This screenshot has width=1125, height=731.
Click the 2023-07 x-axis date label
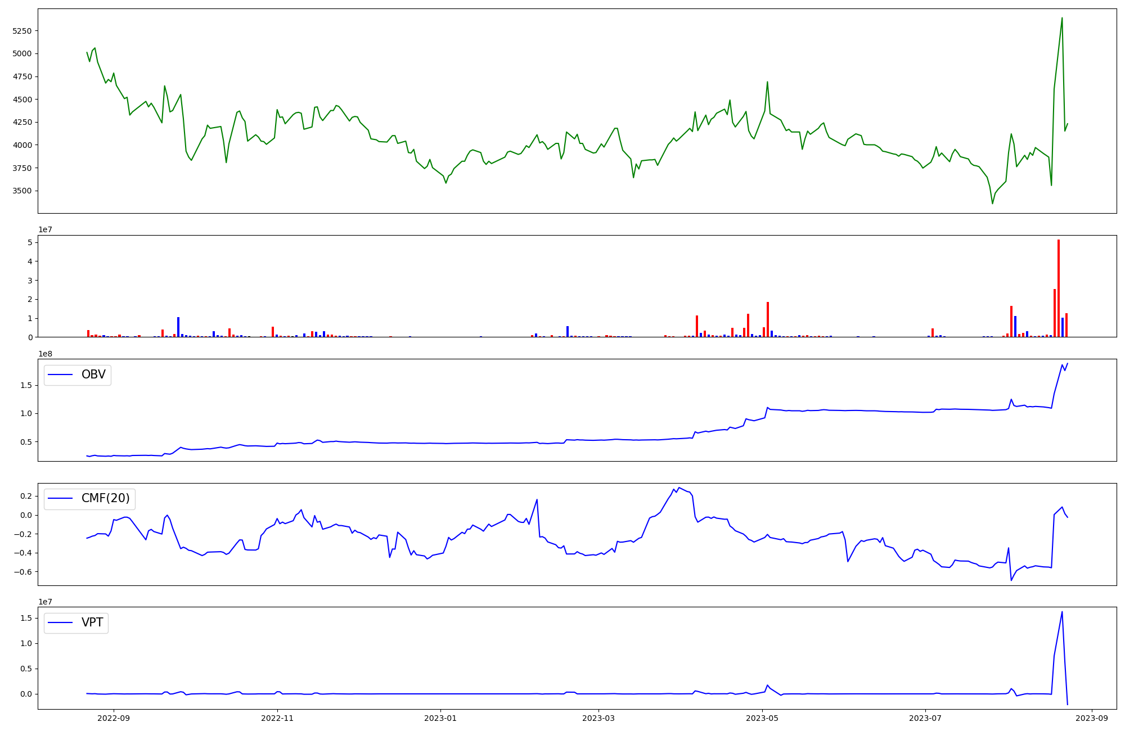tap(925, 718)
